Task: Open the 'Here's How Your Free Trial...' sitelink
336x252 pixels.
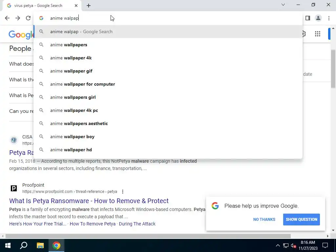Action: pos(38,224)
